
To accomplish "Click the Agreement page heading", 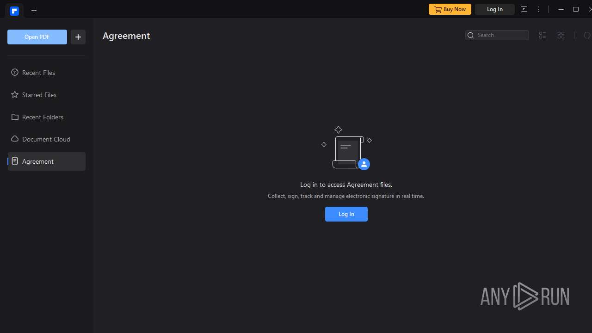I will (x=126, y=36).
